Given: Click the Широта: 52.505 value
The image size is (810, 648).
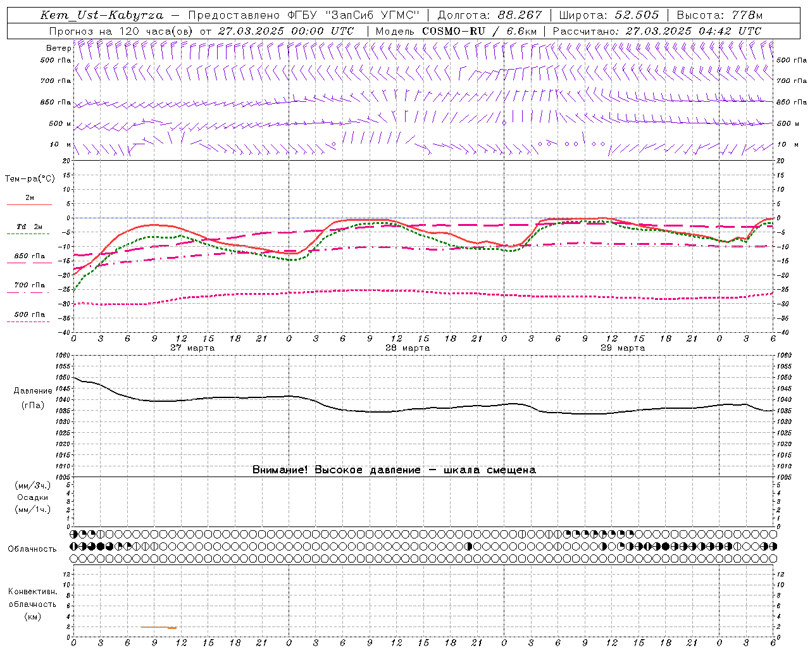Looking at the screenshot, I should point(609,16).
